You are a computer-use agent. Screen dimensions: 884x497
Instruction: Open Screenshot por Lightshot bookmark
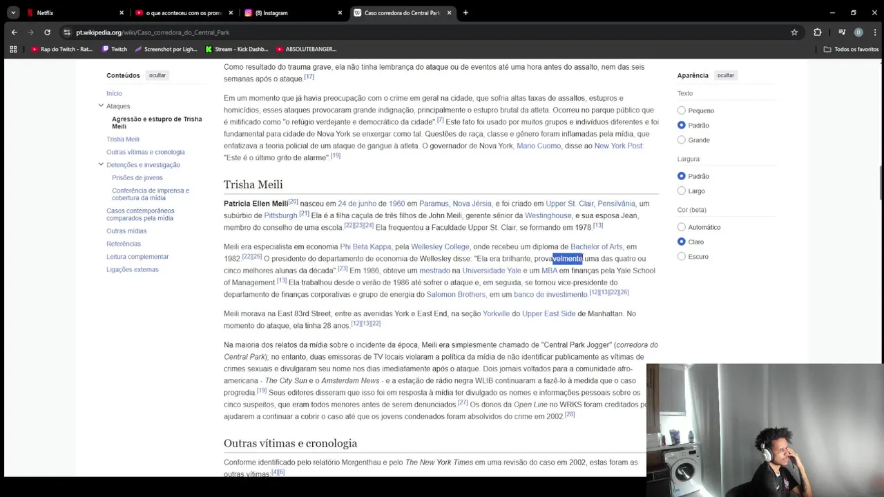tap(166, 49)
